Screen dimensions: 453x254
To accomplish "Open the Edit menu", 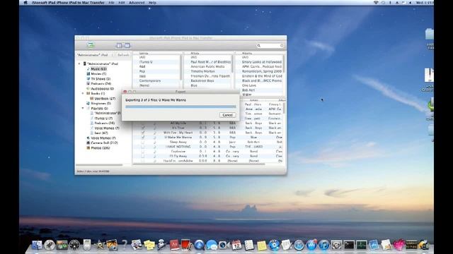I will point(122,3).
